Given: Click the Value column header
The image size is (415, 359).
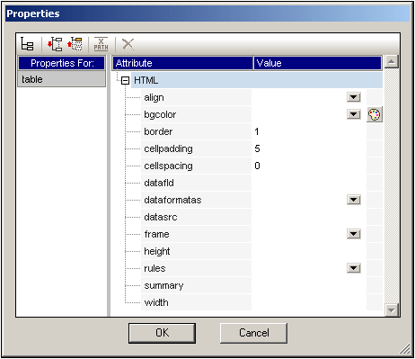Looking at the screenshot, I should pos(318,63).
